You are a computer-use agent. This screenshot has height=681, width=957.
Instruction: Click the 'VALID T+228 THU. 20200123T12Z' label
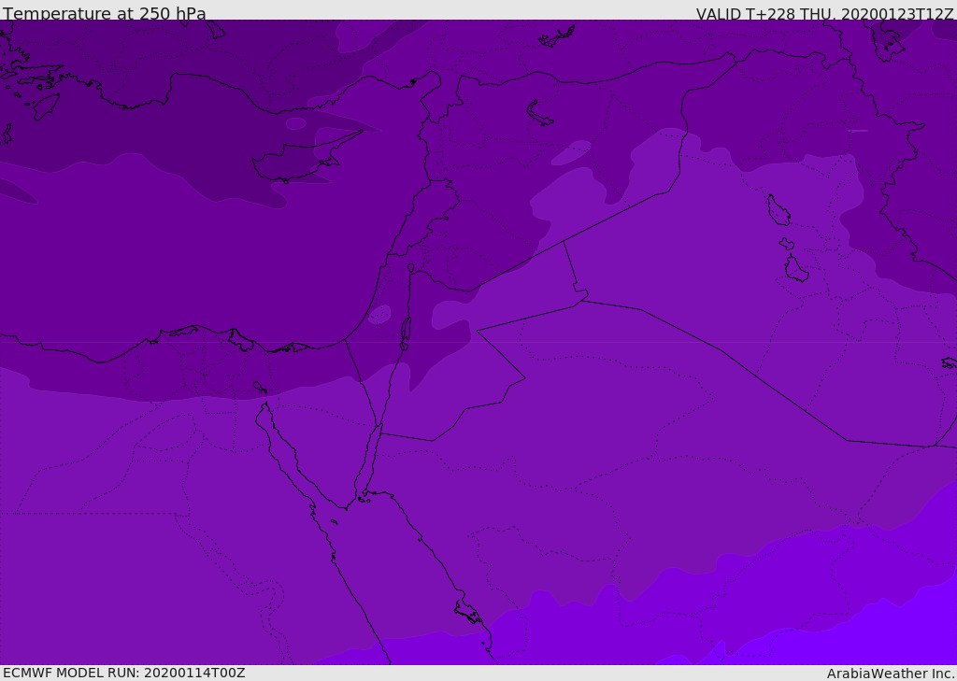point(824,14)
